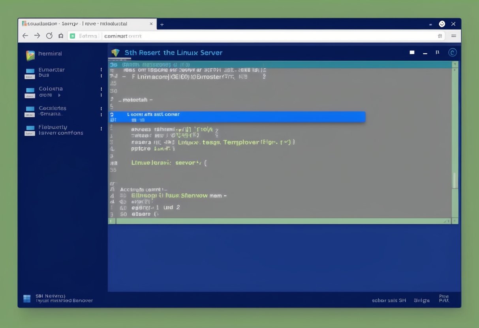Expand the Eumarctar Bus entry options
Image resolution: width=479 pixels, height=328 pixels.
101,73
